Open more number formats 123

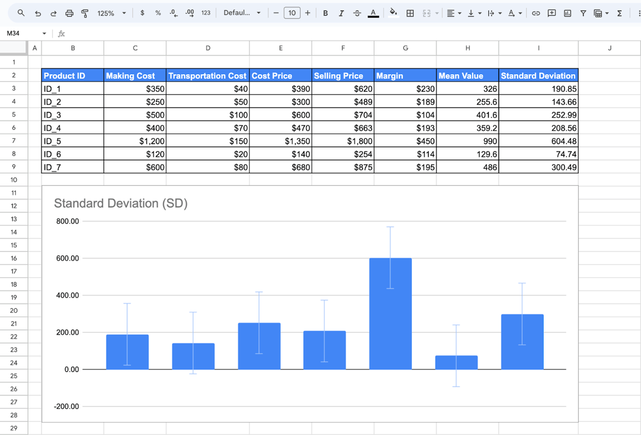pos(205,13)
